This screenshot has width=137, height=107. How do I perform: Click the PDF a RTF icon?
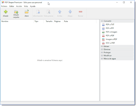point(103,28)
